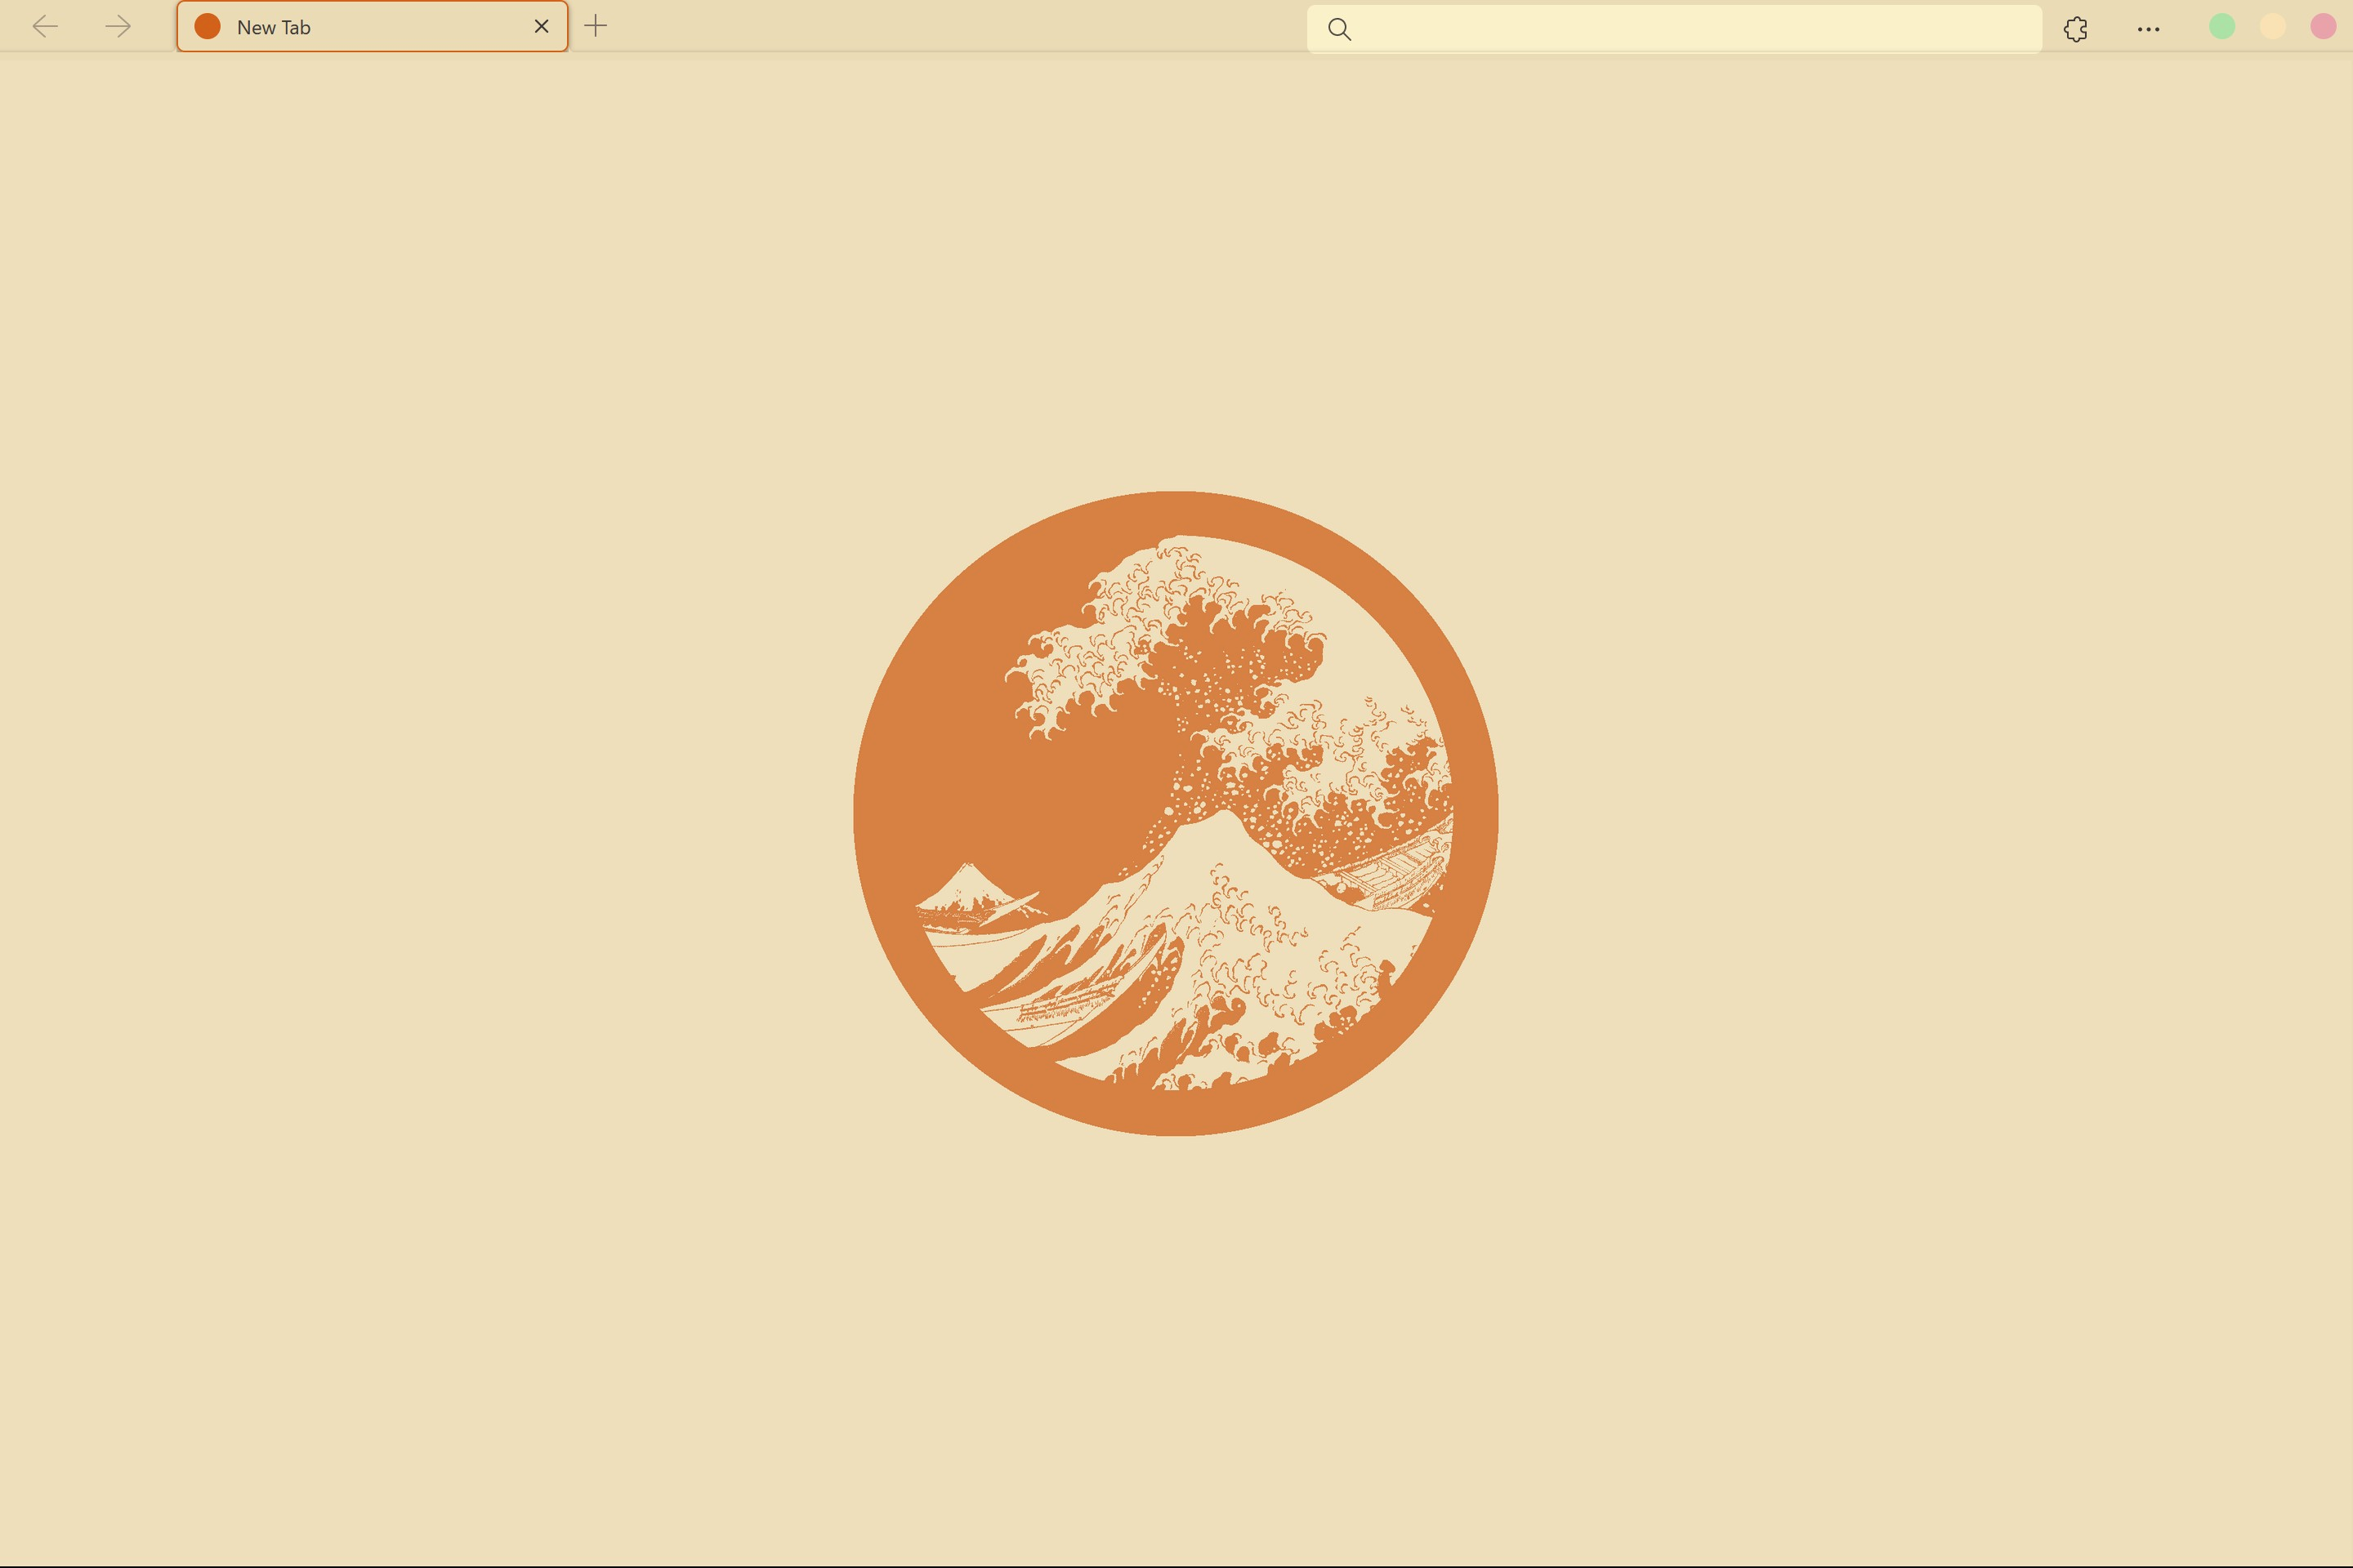This screenshot has height=1568, width=2353.
Task: Open the three-dot more menu
Action: tap(2148, 29)
